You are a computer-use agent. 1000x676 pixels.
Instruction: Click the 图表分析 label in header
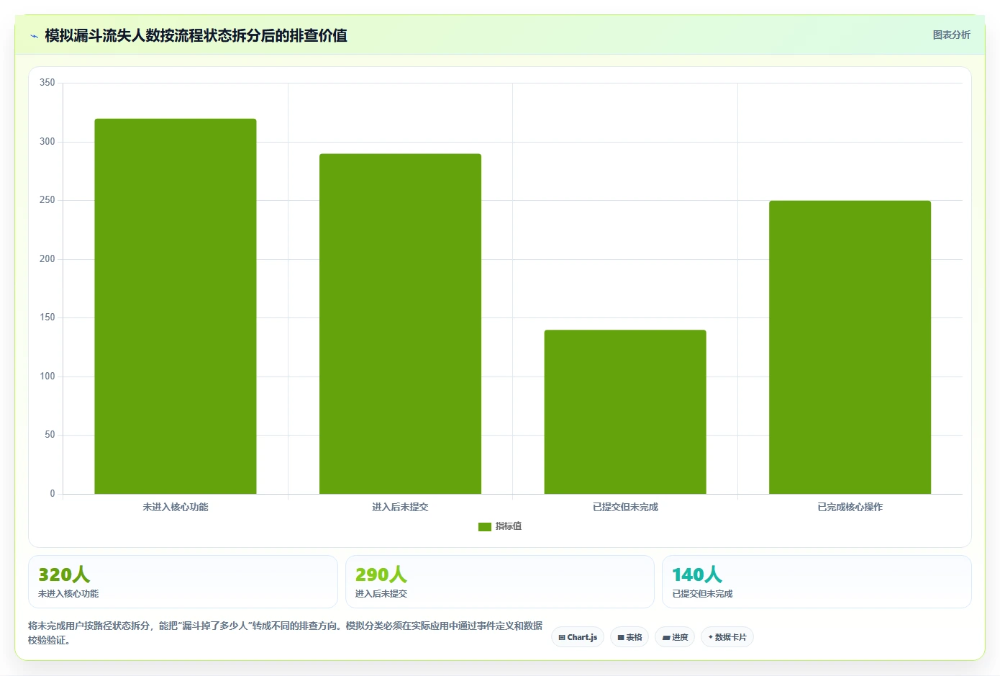951,35
